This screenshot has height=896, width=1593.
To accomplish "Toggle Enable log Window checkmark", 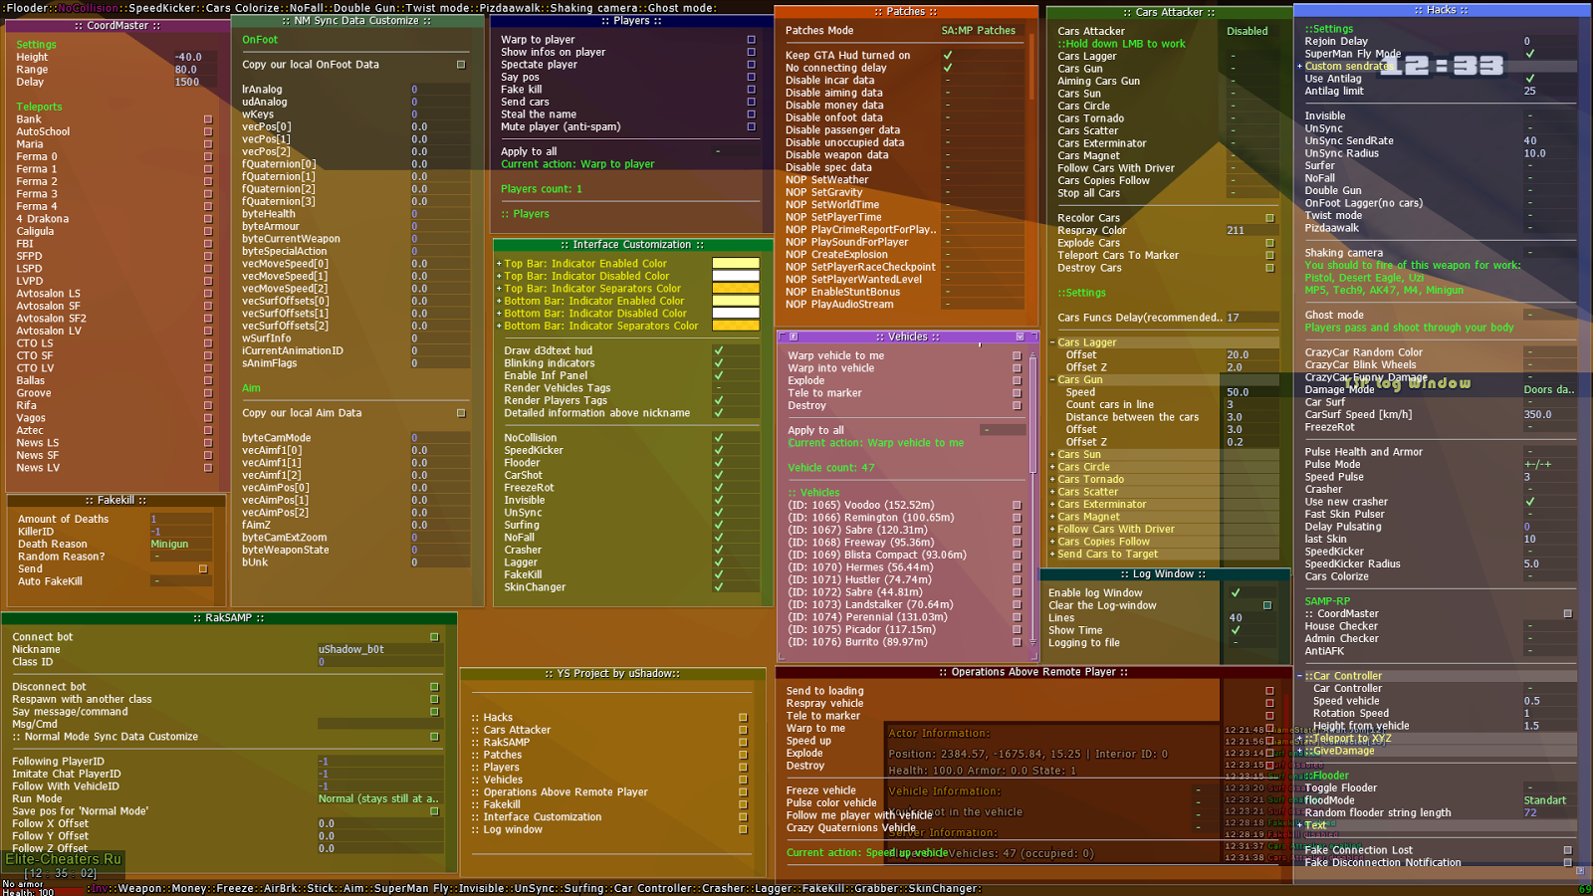I will pos(1236,592).
